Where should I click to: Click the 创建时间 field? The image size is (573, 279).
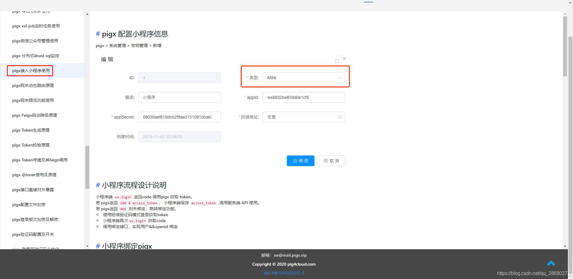click(179, 137)
